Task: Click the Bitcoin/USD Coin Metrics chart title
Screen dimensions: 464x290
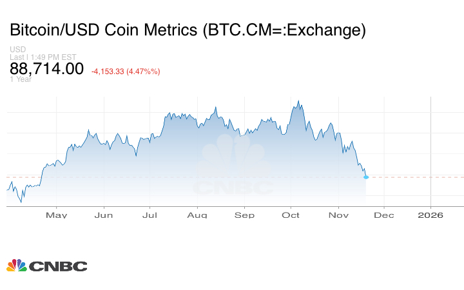Action: tap(187, 30)
